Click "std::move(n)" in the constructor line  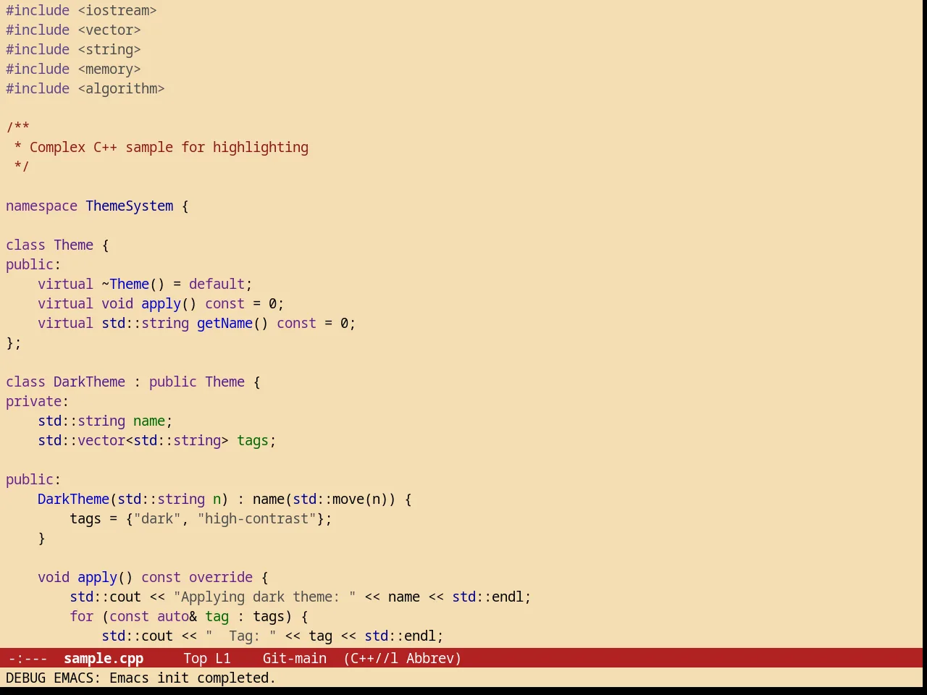tap(340, 499)
